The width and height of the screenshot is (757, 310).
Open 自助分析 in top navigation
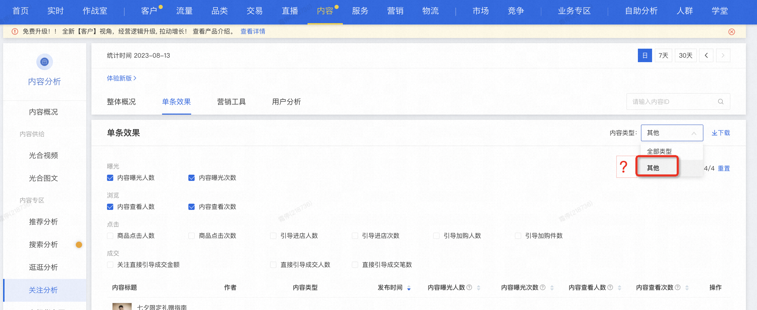click(641, 11)
